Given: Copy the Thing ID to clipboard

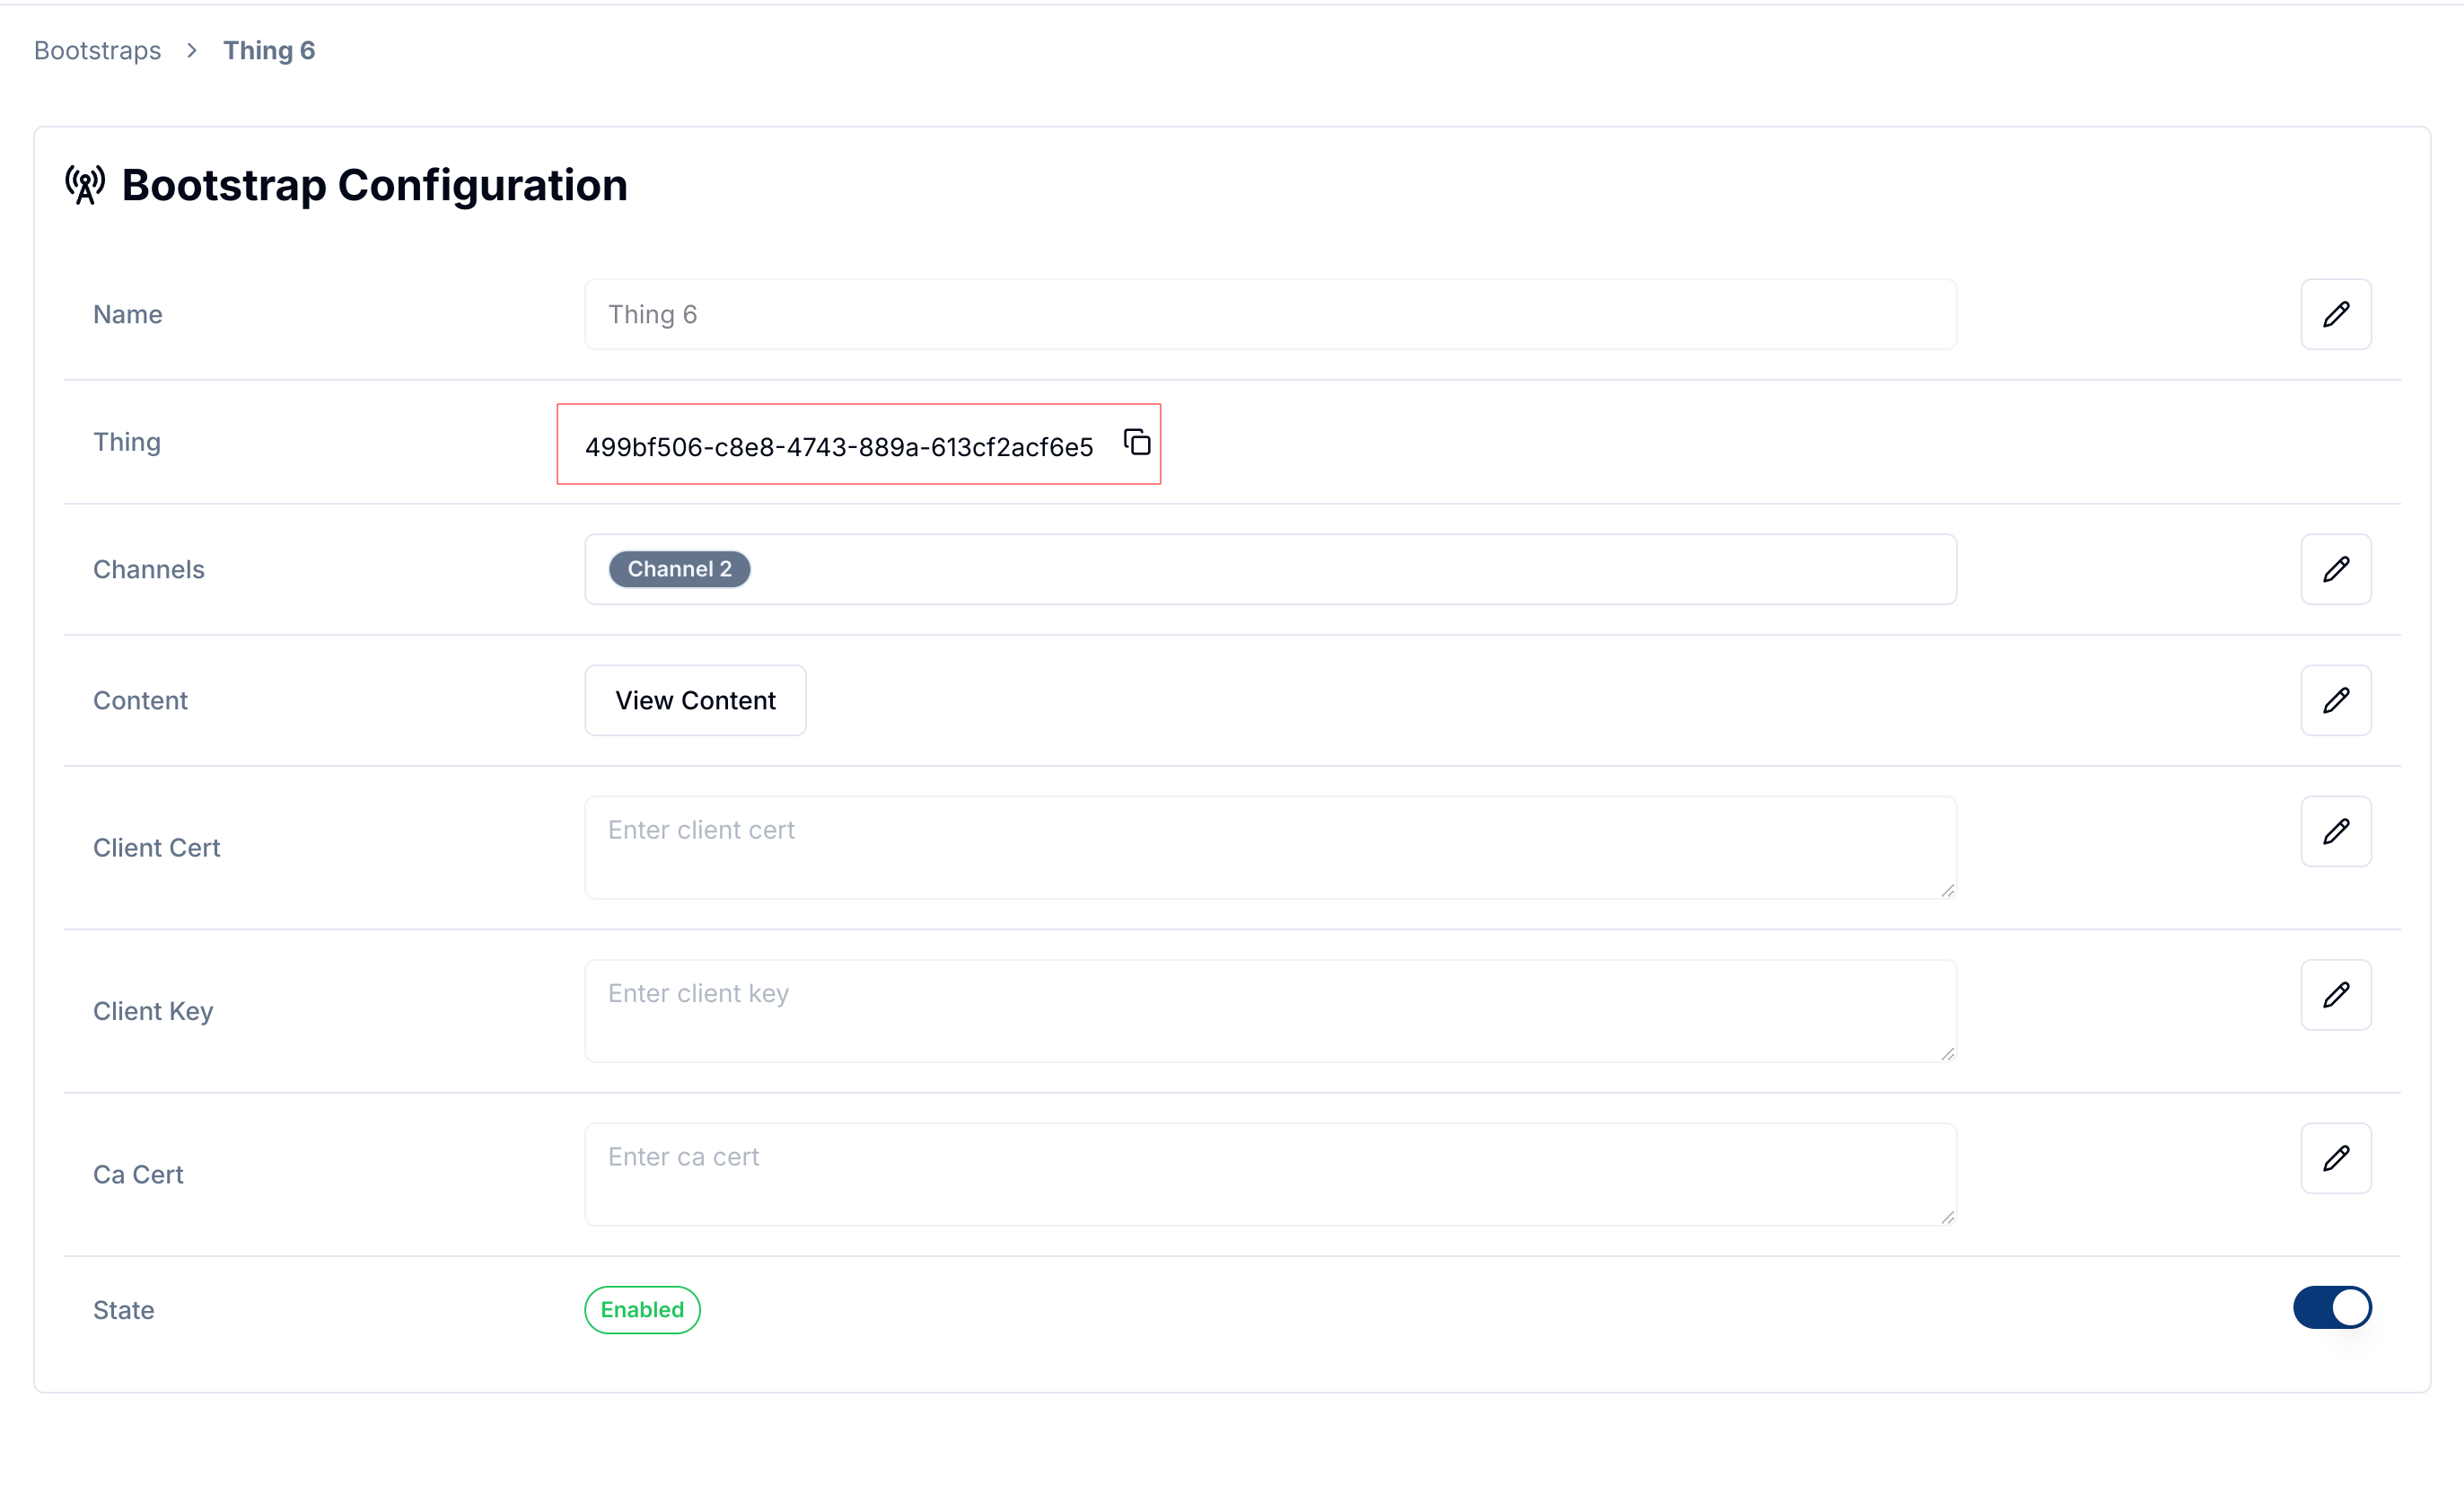Looking at the screenshot, I should (x=1138, y=443).
